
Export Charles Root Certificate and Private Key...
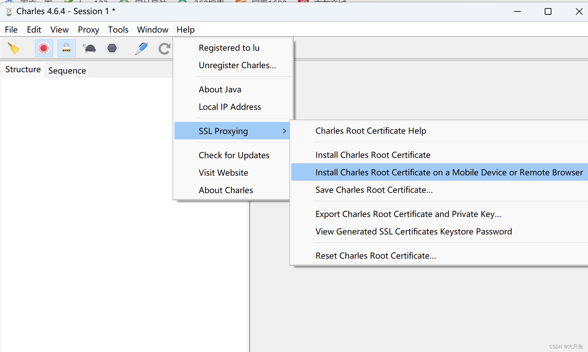pyautogui.click(x=440, y=214)
